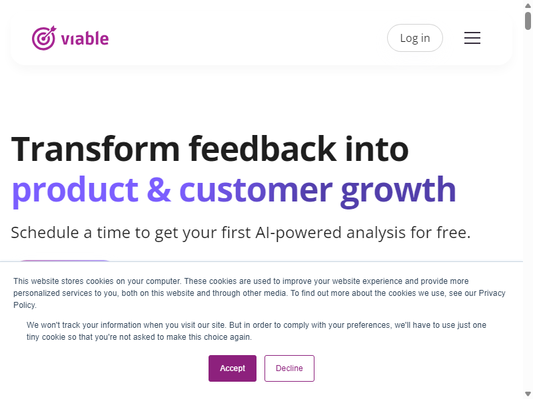This screenshot has height=399, width=533.
Task: Click the "Transform feedback into" headline
Action: coord(210,148)
